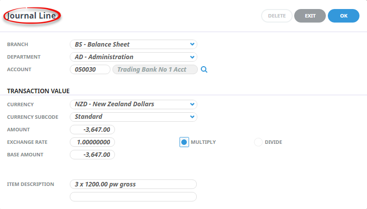Focus the Account code field 050030
The width and height of the screenshot is (367, 209).
pos(90,70)
